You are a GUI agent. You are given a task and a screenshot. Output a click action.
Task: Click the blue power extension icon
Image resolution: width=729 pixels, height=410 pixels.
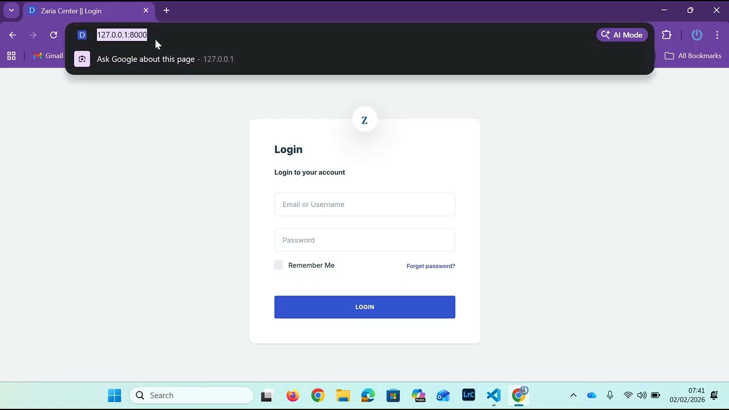tap(697, 35)
